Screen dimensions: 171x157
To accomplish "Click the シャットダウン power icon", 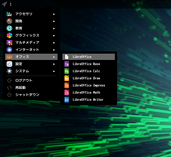I will 9,95.
